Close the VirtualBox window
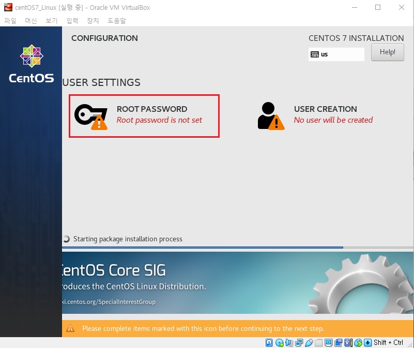This screenshot has height=348, width=414. [401, 7]
